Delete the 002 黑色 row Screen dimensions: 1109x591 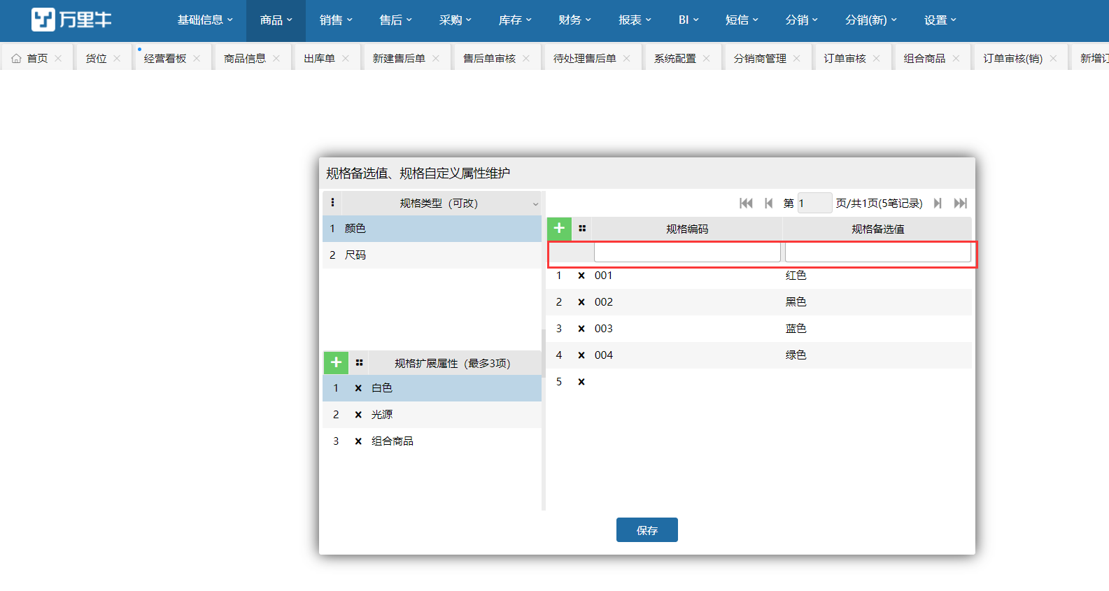pos(581,302)
